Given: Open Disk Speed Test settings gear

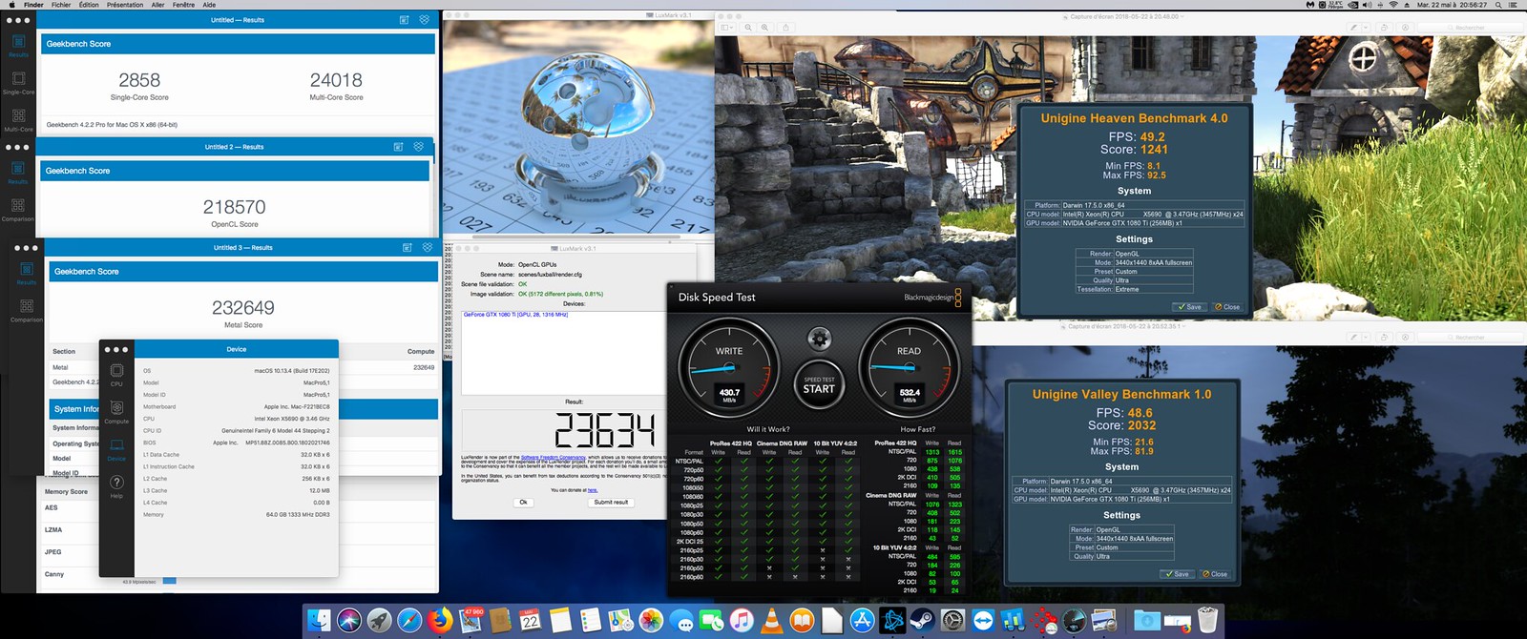Looking at the screenshot, I should tap(819, 339).
